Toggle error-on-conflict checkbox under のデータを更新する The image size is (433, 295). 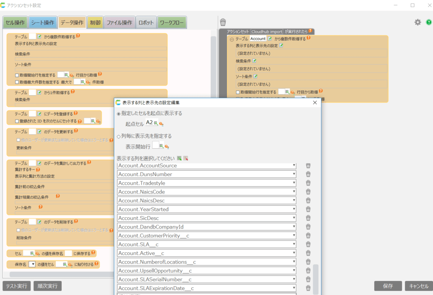(x=19, y=140)
